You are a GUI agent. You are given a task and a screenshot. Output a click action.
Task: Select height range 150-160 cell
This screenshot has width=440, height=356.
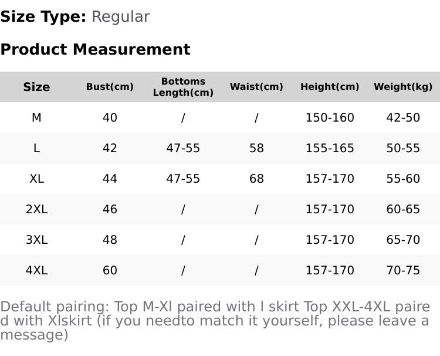(330, 117)
